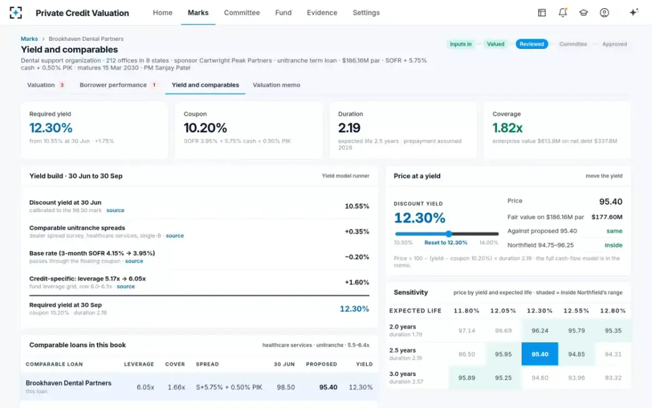Screen dimensions: 652x408
Task: Open the Borrower performance sub-tab
Action: [118, 85]
